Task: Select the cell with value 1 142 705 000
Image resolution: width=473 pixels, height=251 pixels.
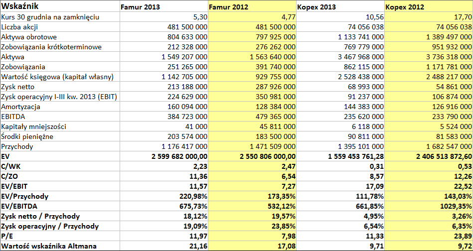Action: pyautogui.click(x=164, y=77)
